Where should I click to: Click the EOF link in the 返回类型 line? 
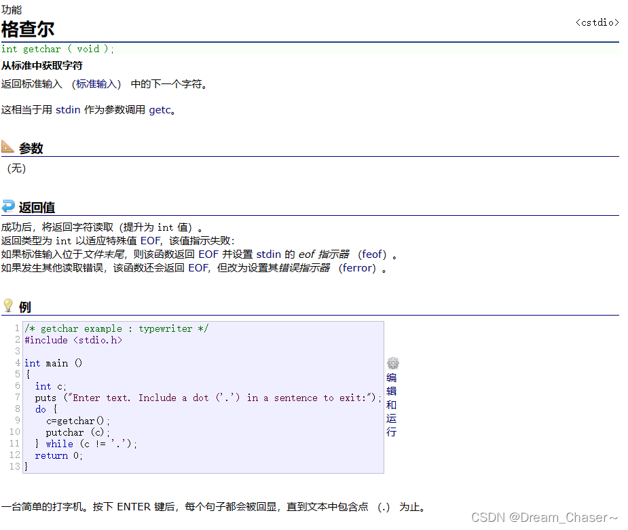tap(150, 241)
